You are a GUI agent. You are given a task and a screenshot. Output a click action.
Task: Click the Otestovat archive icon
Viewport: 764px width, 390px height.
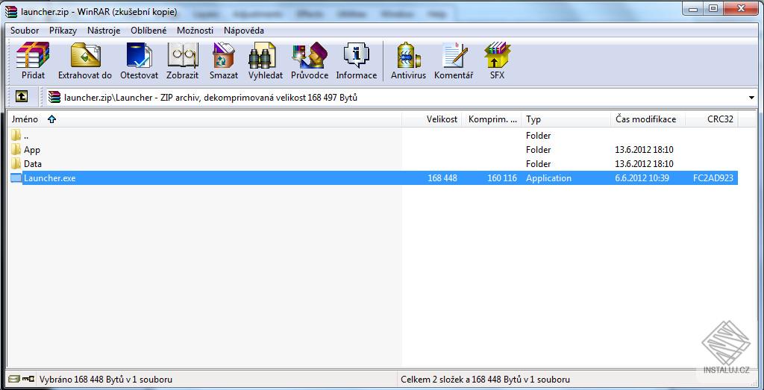coord(139,54)
